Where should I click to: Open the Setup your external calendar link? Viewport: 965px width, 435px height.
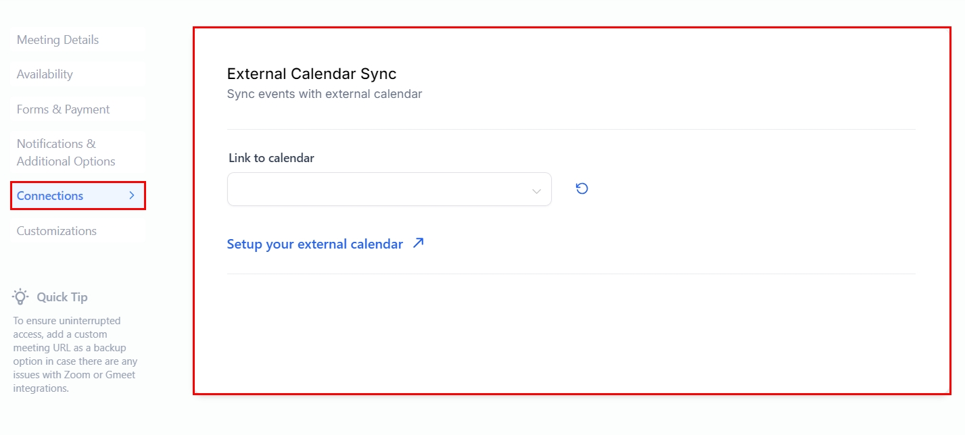coord(314,244)
